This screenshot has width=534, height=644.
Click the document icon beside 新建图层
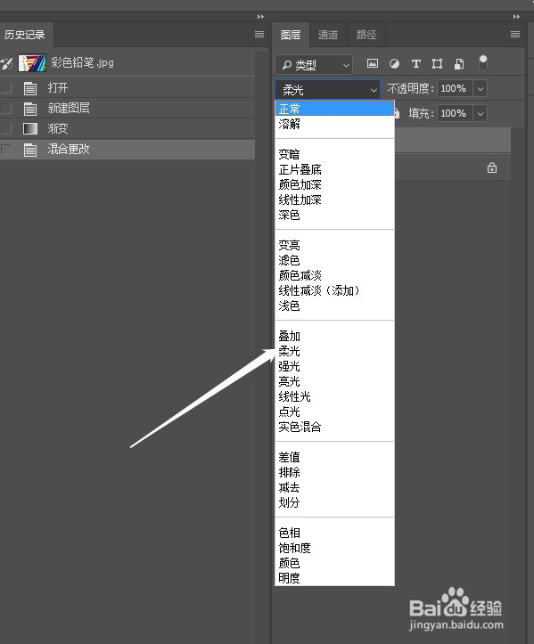coord(30,109)
